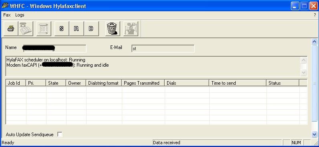
Task: Sort by Pri. column header
Action: pos(36,83)
